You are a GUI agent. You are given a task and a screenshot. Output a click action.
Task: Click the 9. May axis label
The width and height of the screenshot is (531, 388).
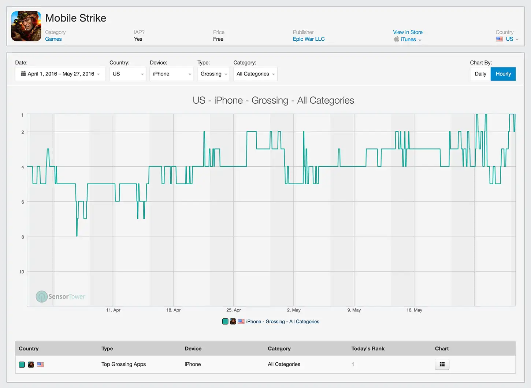coord(354,310)
